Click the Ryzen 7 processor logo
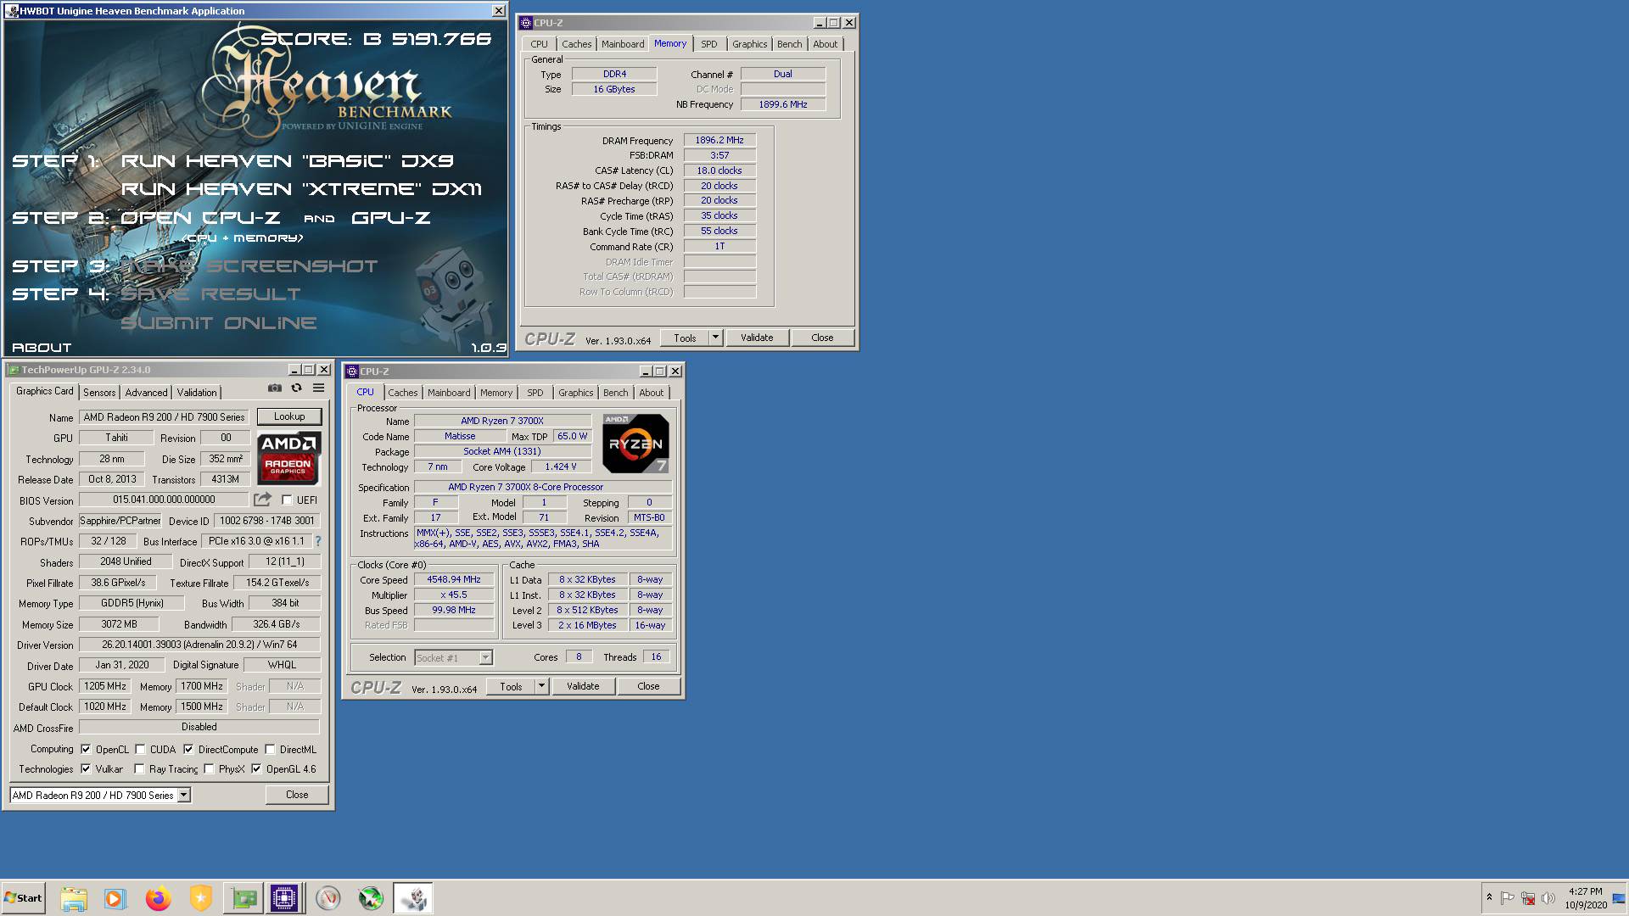The width and height of the screenshot is (1629, 916). pyautogui.click(x=635, y=444)
